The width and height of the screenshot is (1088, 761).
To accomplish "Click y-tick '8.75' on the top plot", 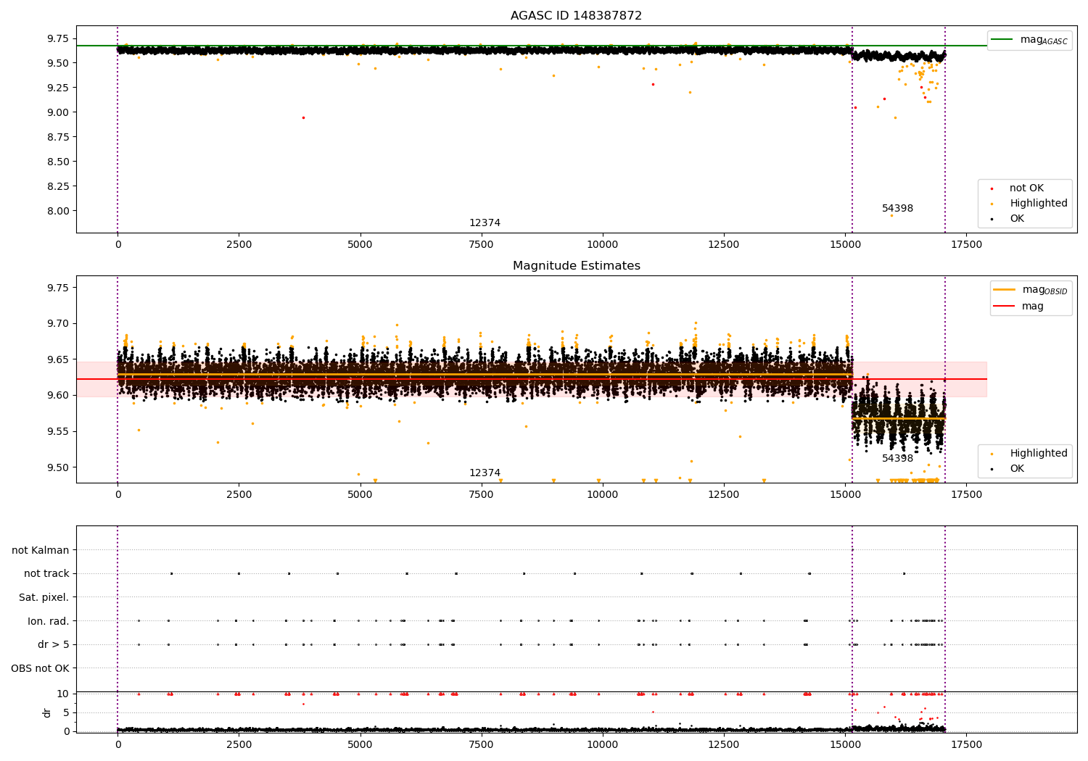I will pyautogui.click(x=57, y=137).
